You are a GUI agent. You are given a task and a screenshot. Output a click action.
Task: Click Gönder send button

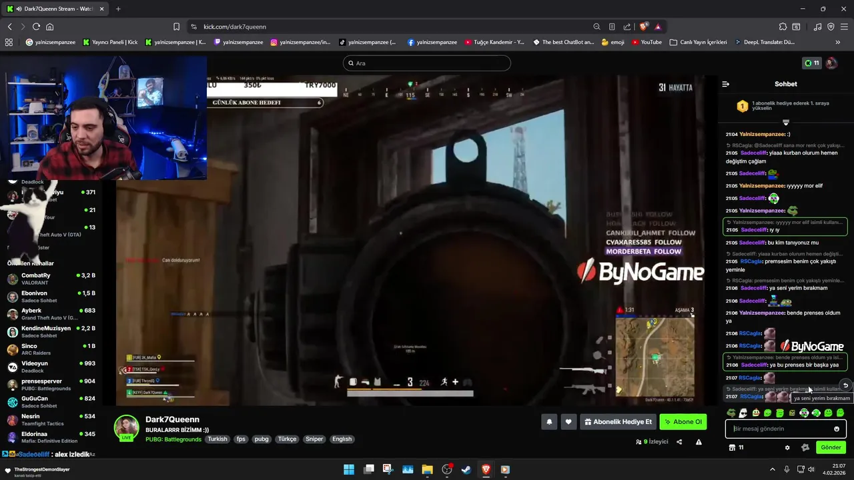tap(831, 447)
